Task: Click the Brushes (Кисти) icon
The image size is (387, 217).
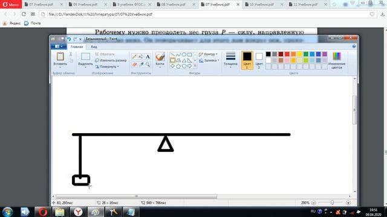Action: click(x=160, y=57)
